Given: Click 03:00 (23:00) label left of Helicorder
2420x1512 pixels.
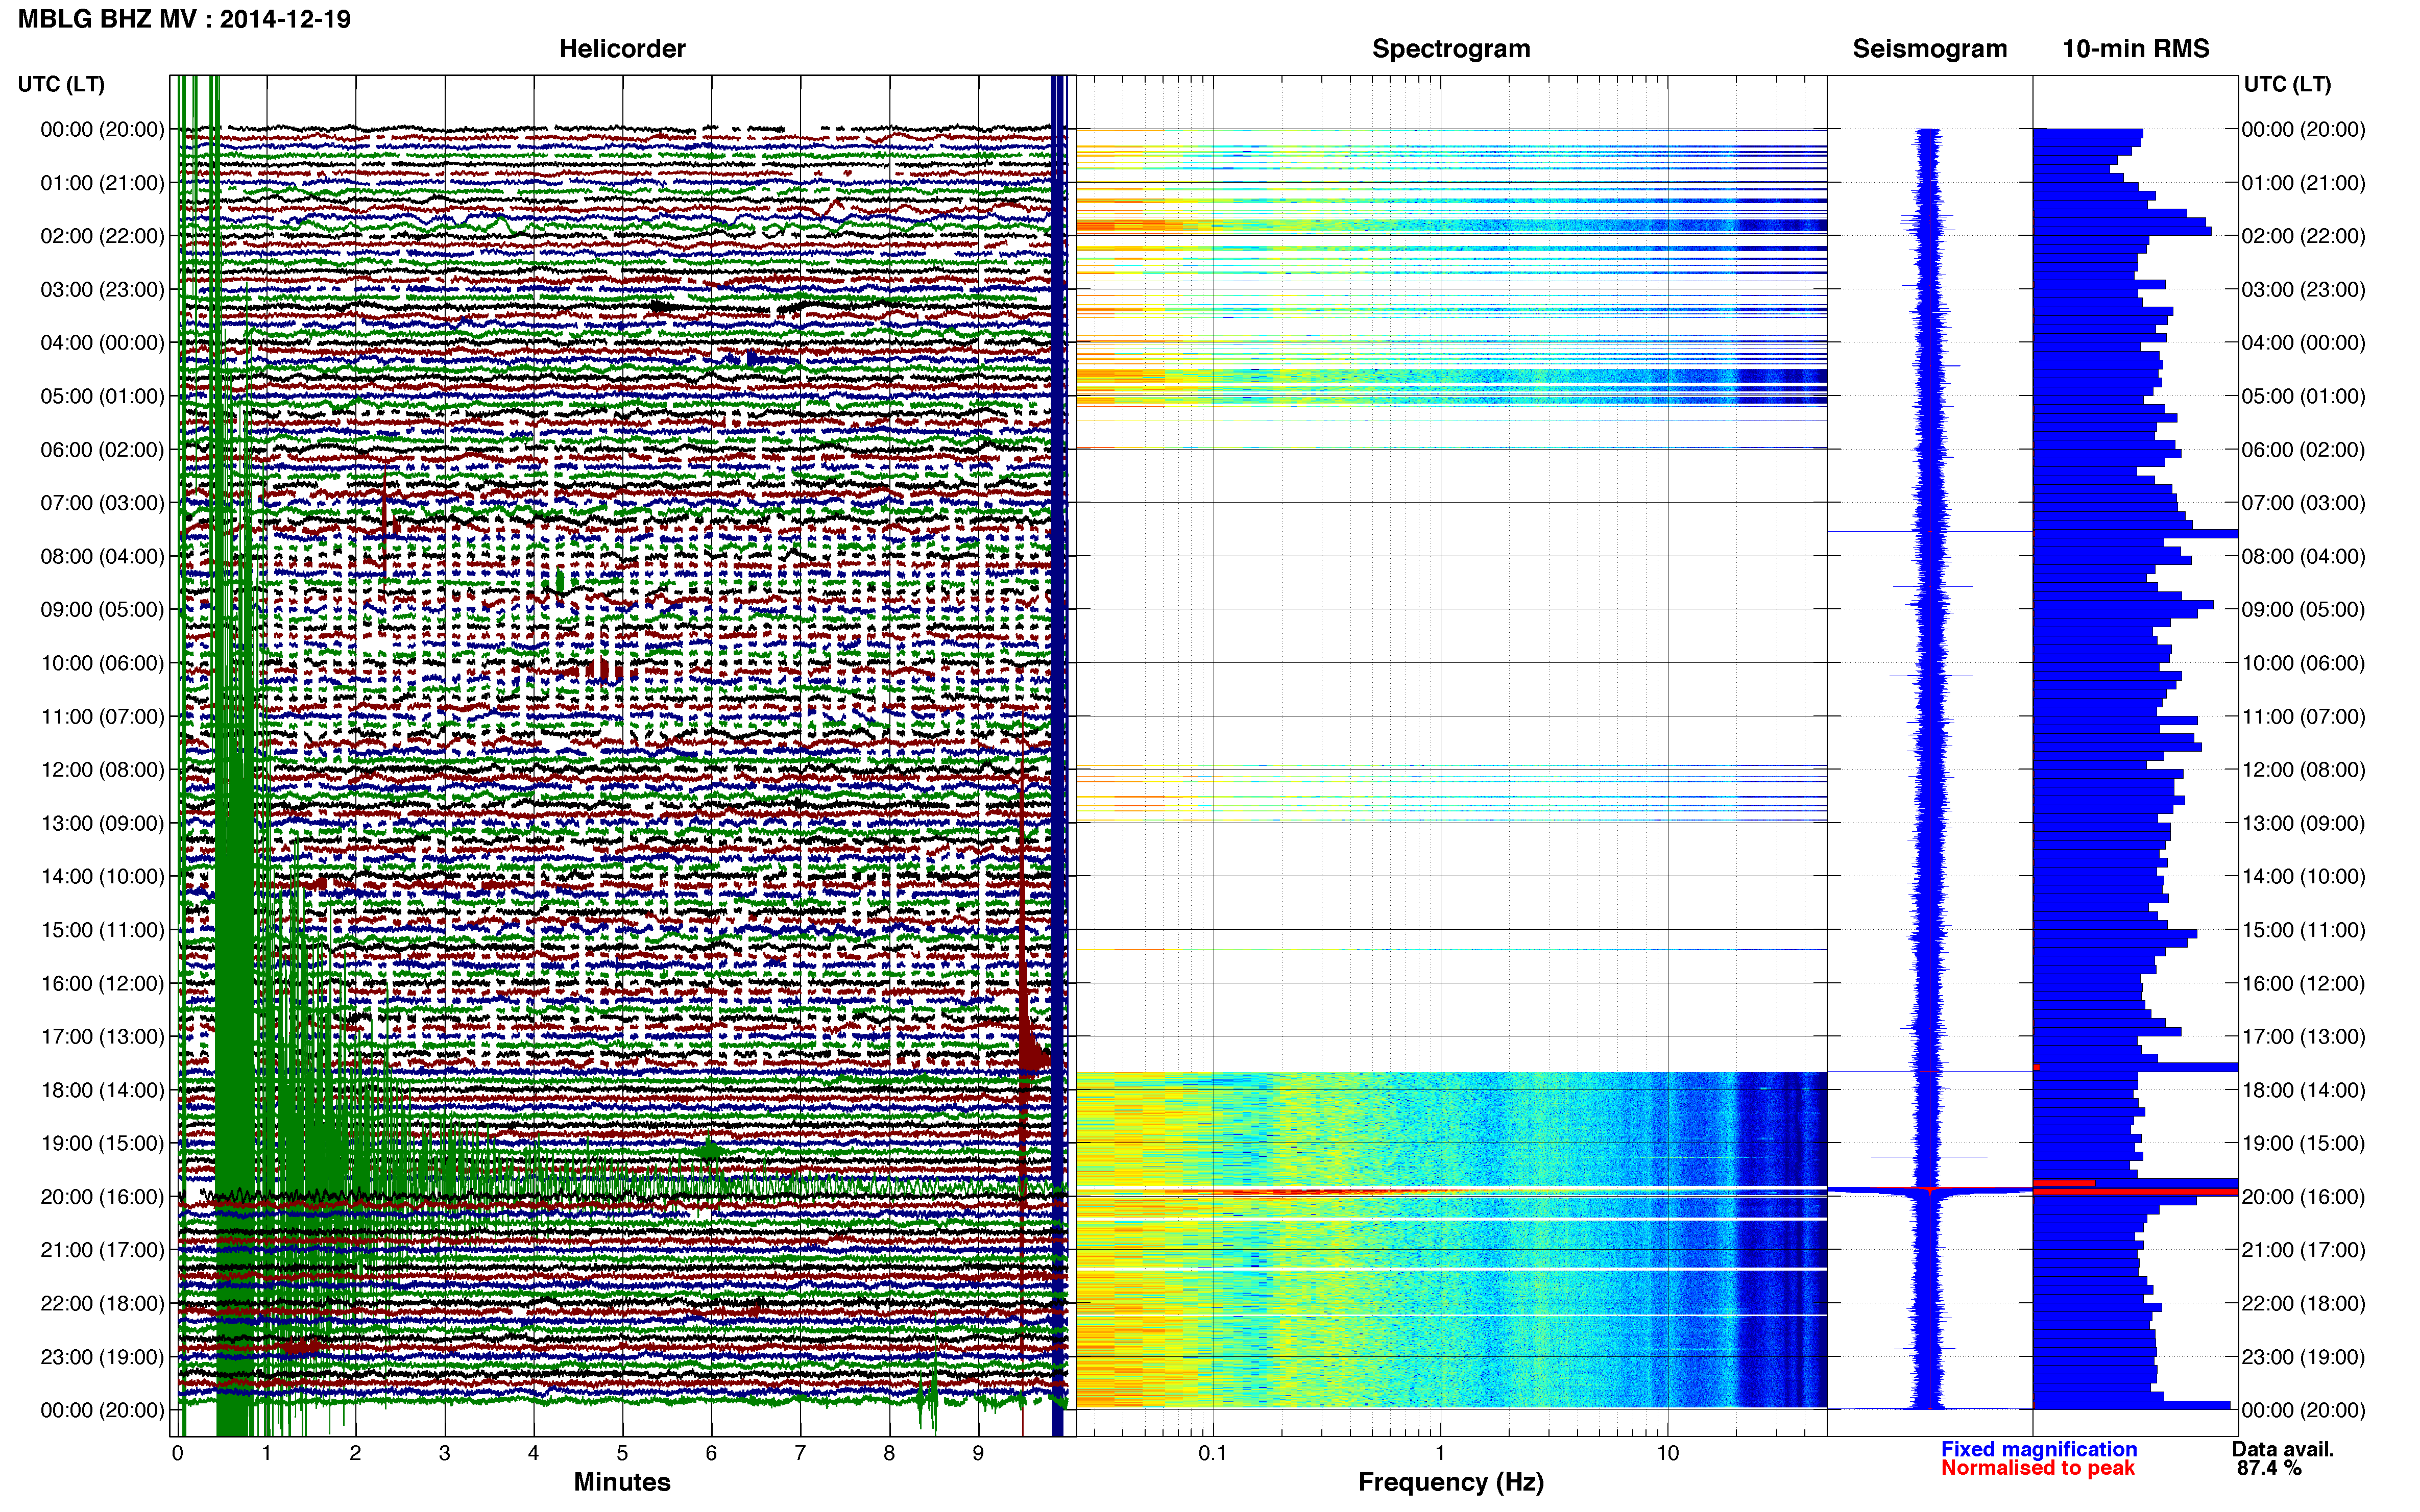Looking at the screenshot, I should click(102, 290).
